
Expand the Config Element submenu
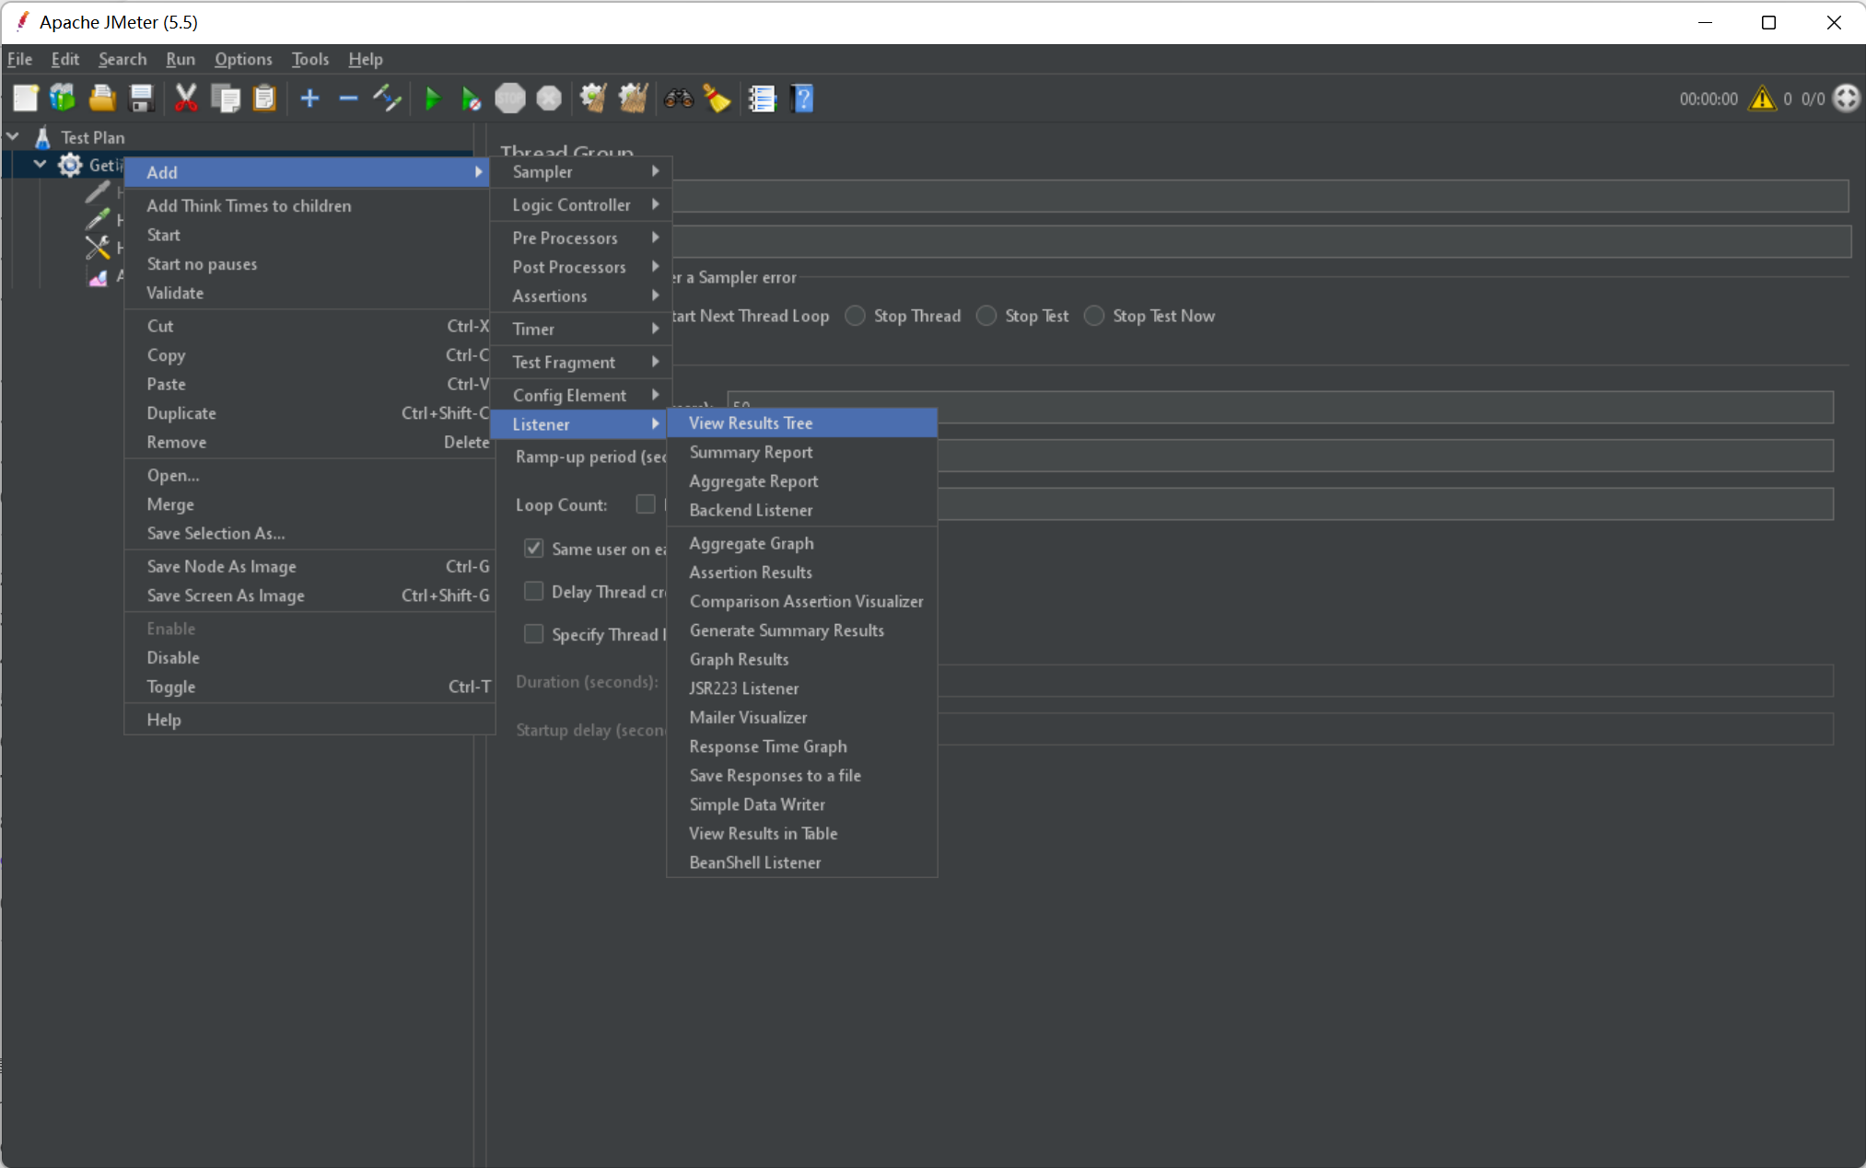pos(581,396)
